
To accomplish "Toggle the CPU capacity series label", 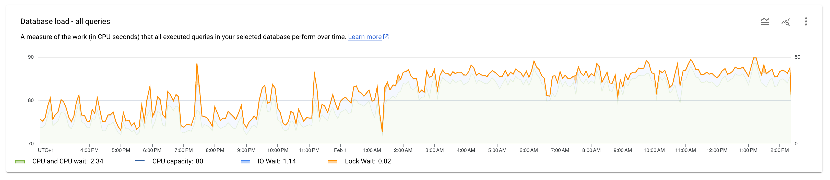I will (177, 161).
